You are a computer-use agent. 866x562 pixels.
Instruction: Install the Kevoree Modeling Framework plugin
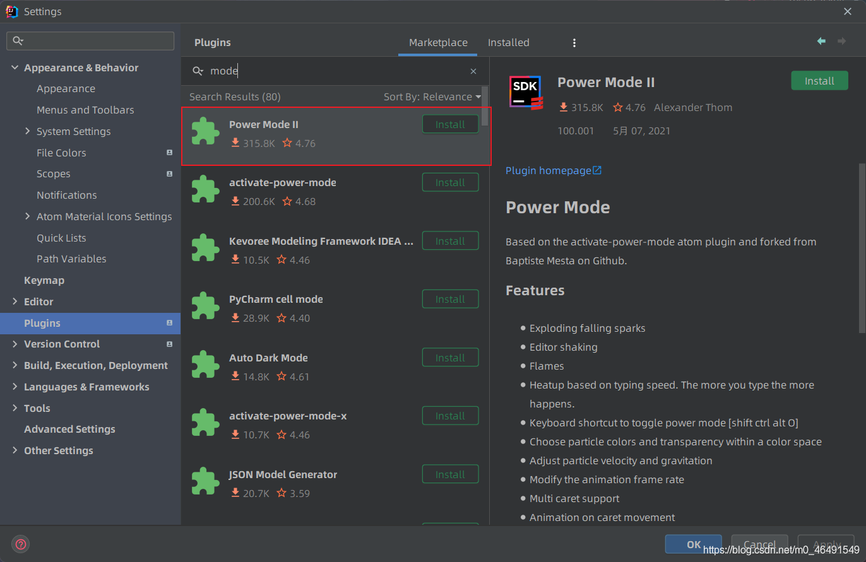tap(450, 241)
